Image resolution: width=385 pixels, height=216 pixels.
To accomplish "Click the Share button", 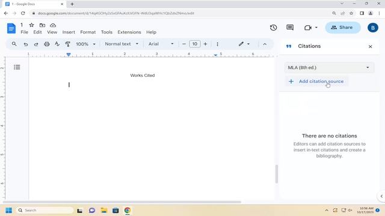I will click(x=343, y=28).
